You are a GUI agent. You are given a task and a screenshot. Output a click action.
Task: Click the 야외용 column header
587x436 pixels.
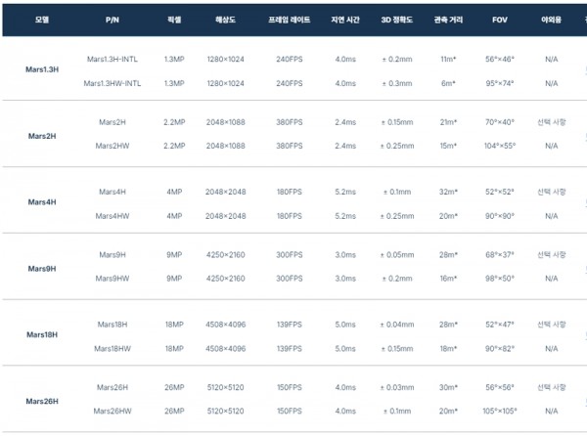click(551, 20)
